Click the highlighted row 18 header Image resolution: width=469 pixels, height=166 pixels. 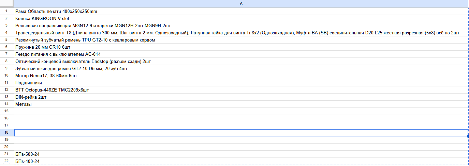point(7,133)
